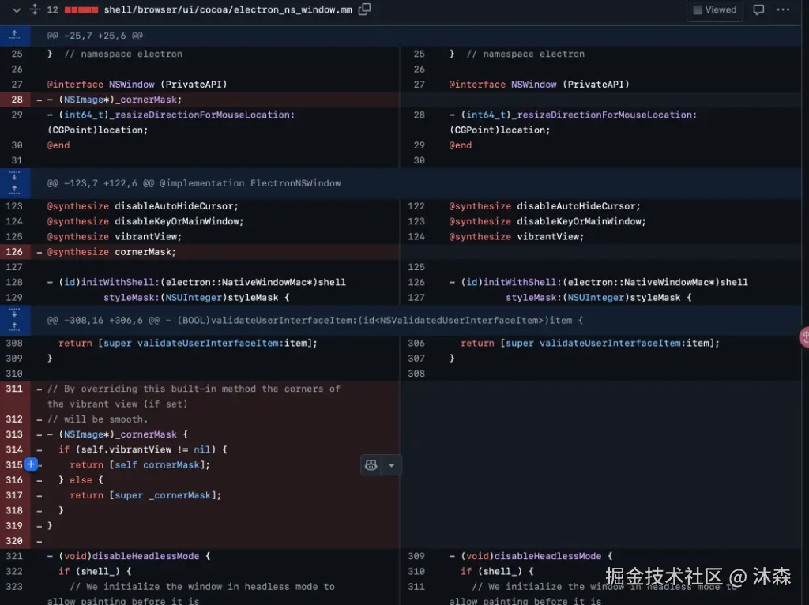
Task: Click right '@end' on line 29
Action: [461, 145]
